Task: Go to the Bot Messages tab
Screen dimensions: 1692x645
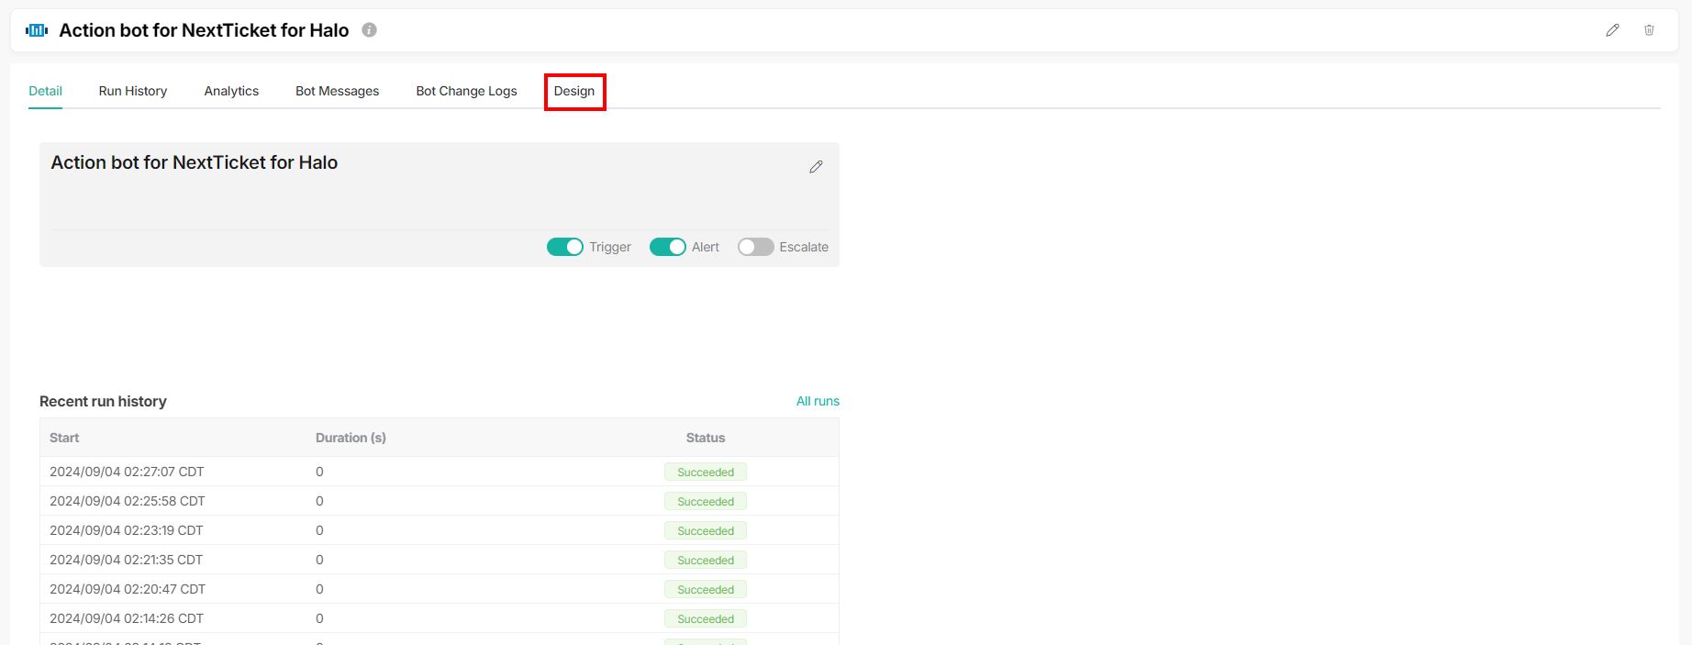Action: click(337, 91)
